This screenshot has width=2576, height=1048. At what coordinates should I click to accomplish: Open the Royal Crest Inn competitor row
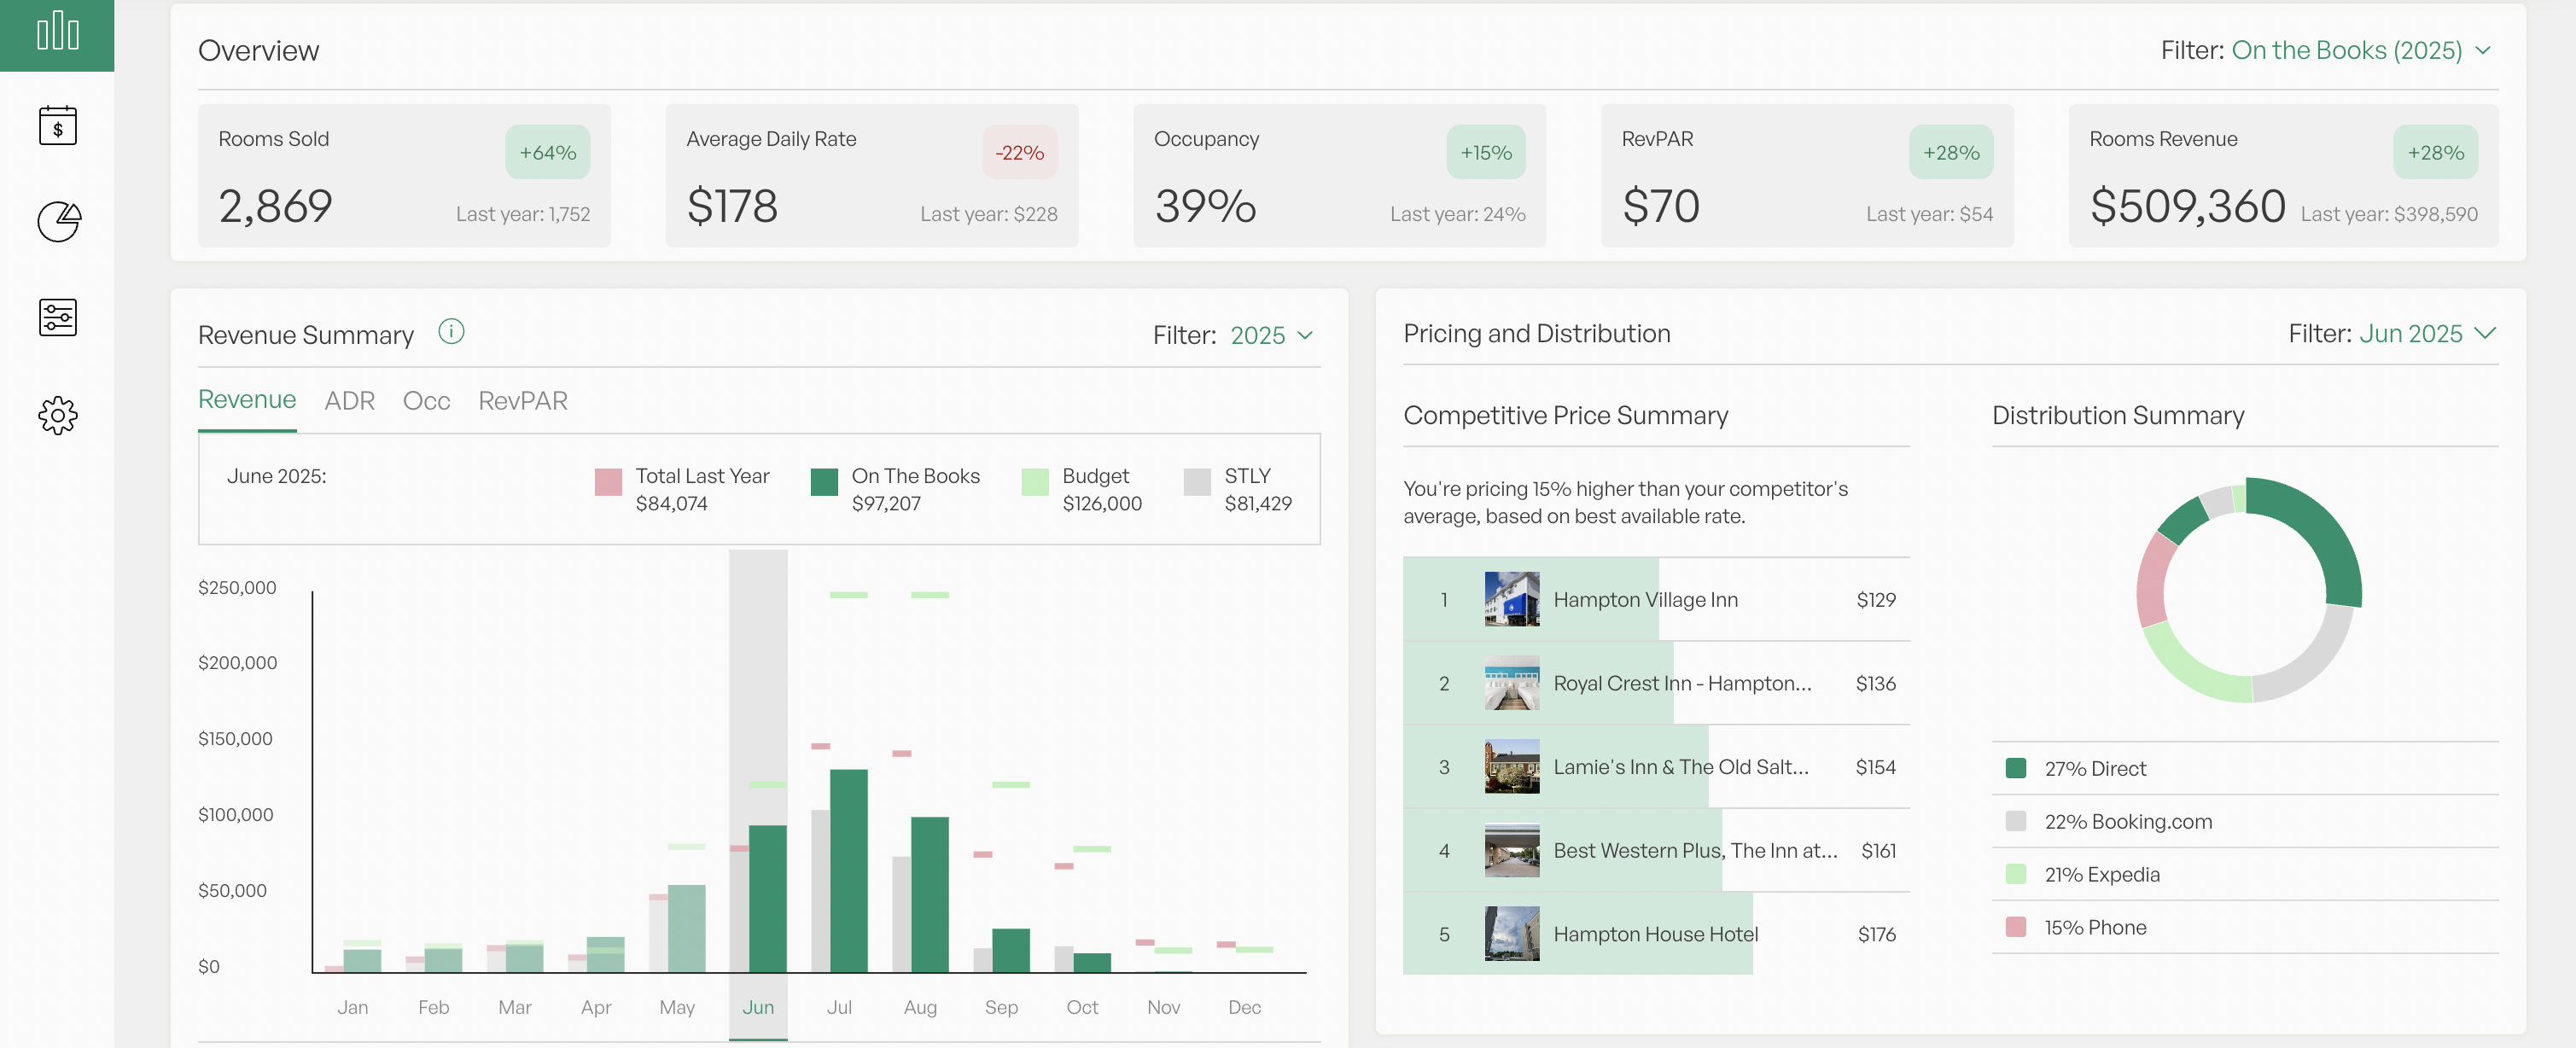point(1680,684)
